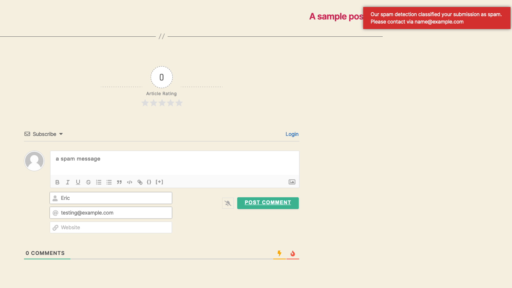Underline text using the editor toolbar
512x288 pixels.
click(x=78, y=182)
